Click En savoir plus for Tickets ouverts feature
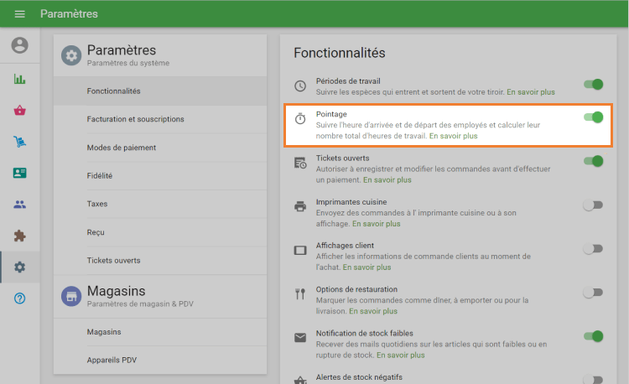 click(x=387, y=180)
